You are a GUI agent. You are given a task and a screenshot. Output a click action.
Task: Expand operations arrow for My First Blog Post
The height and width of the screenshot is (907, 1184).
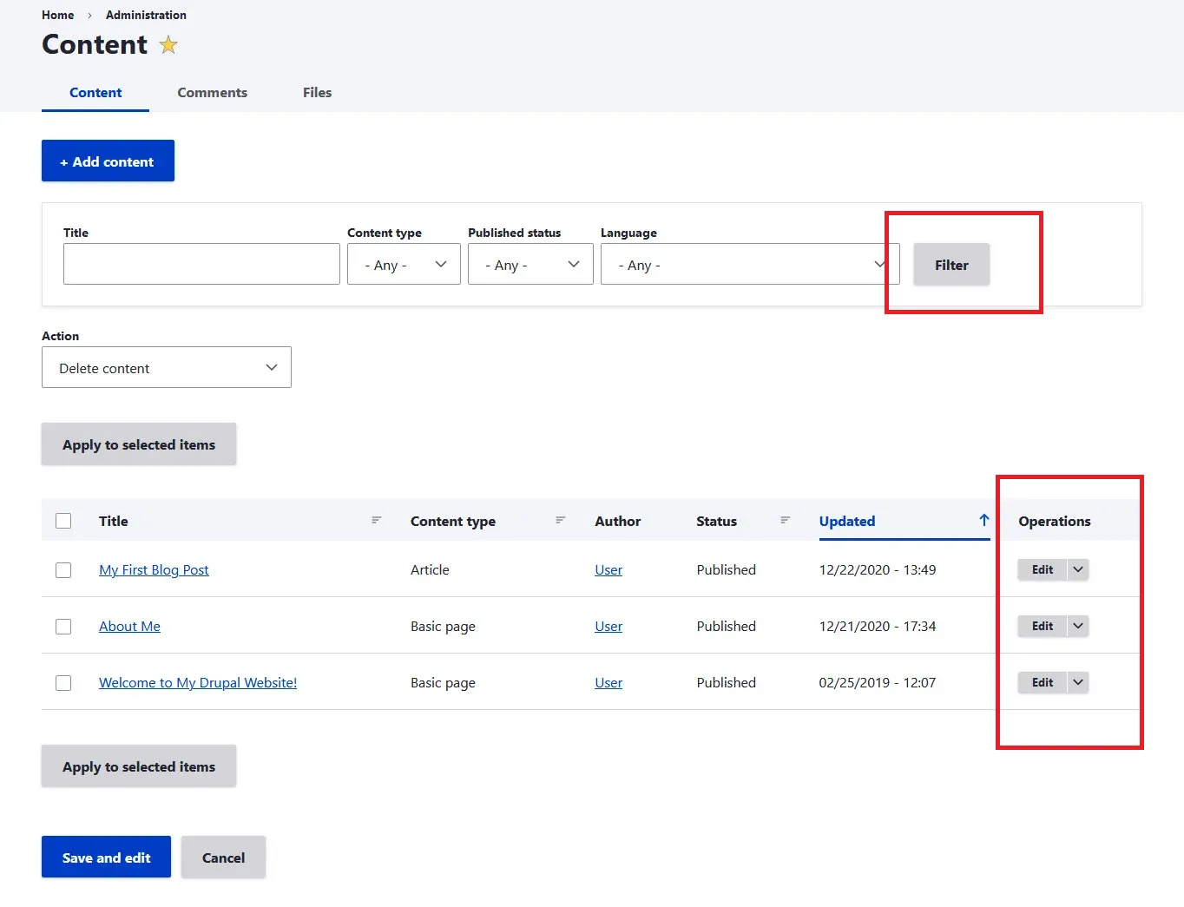(1077, 569)
